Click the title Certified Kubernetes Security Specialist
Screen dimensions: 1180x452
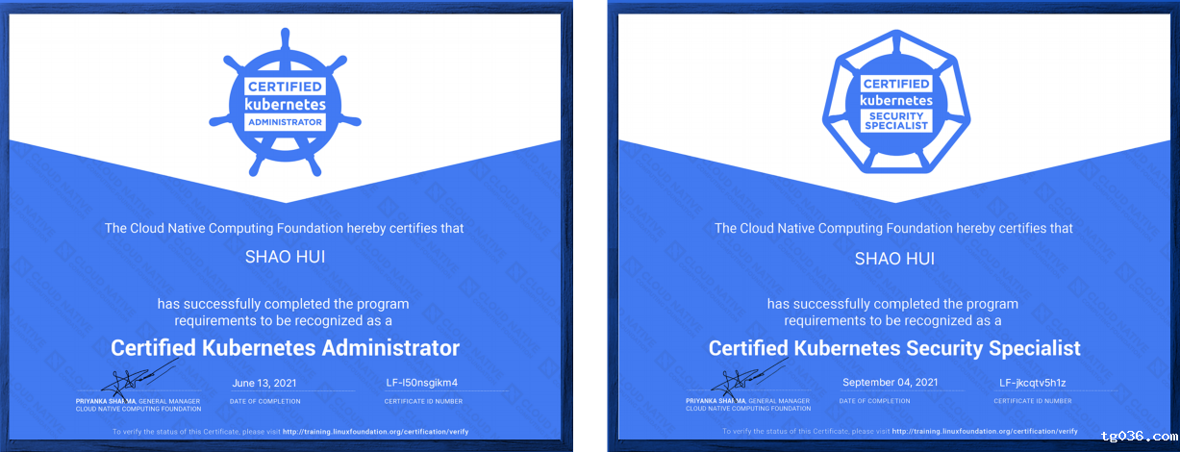[894, 347]
